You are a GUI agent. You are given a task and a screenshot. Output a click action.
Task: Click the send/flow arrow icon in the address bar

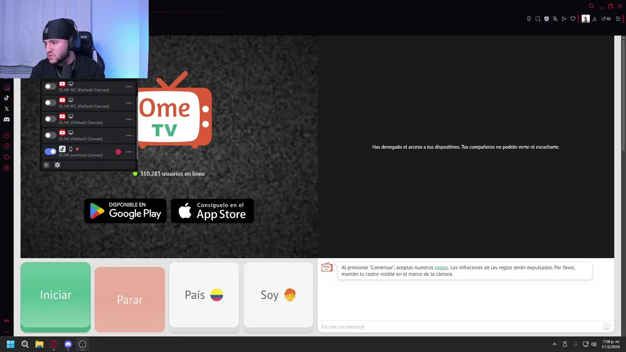pos(564,19)
